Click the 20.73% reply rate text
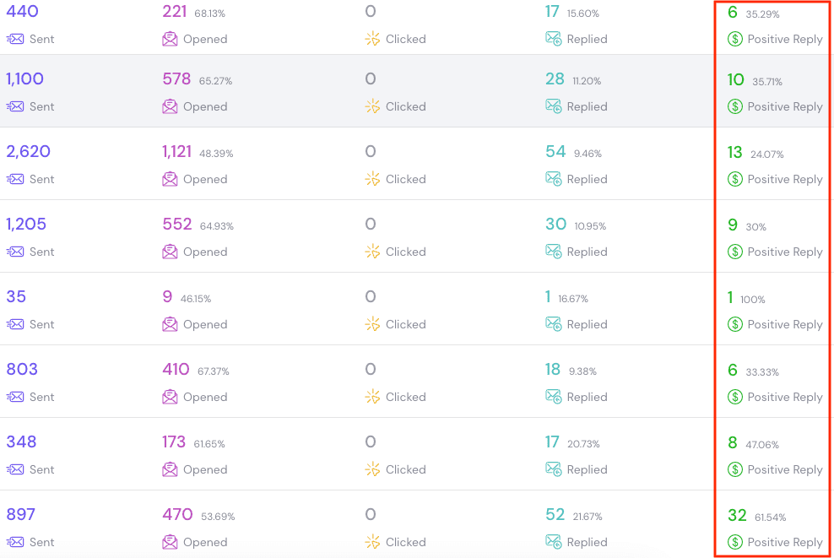The image size is (834, 558). 585,442
